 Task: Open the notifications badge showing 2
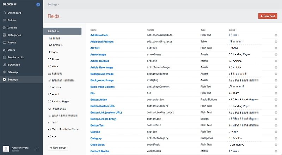(x=38, y=5)
